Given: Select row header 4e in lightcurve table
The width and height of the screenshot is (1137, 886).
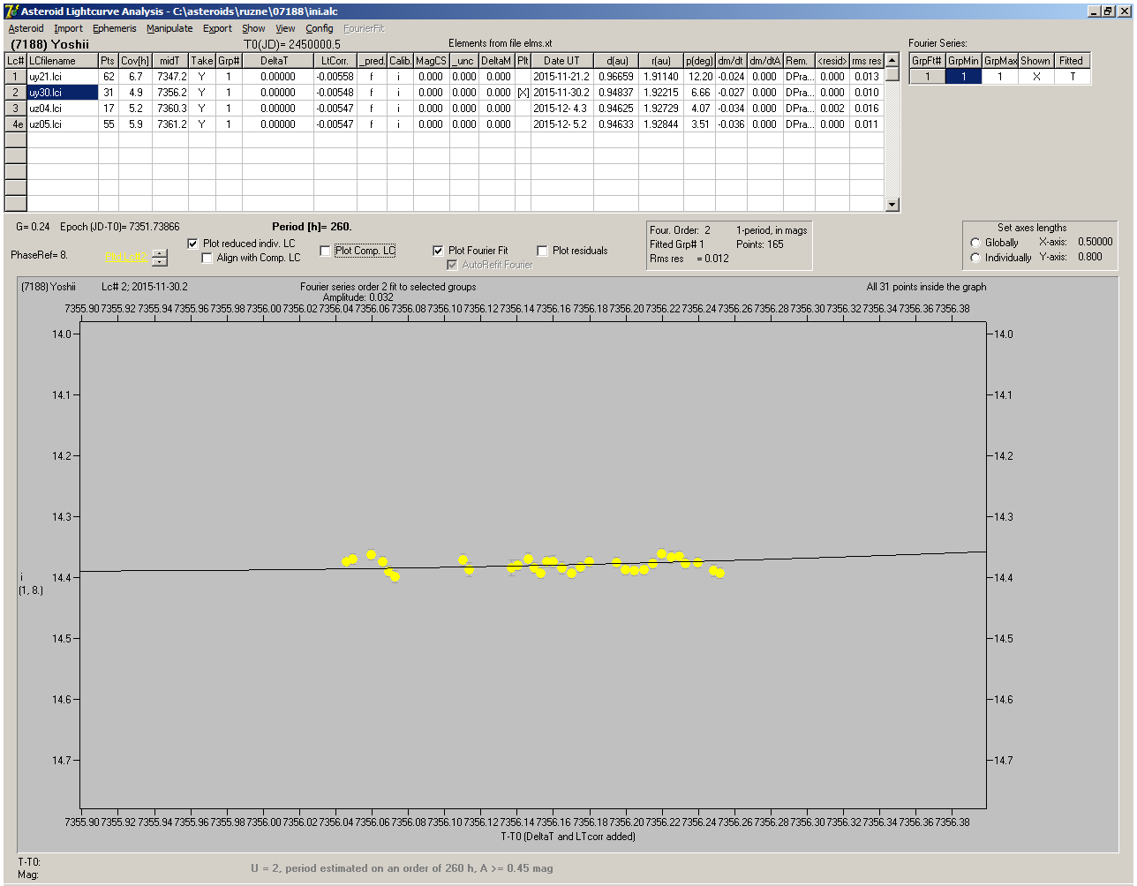Looking at the screenshot, I should [15, 124].
